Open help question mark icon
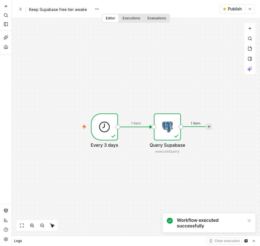Image resolution: width=260 pixels, height=246 pixels. coord(6,230)
